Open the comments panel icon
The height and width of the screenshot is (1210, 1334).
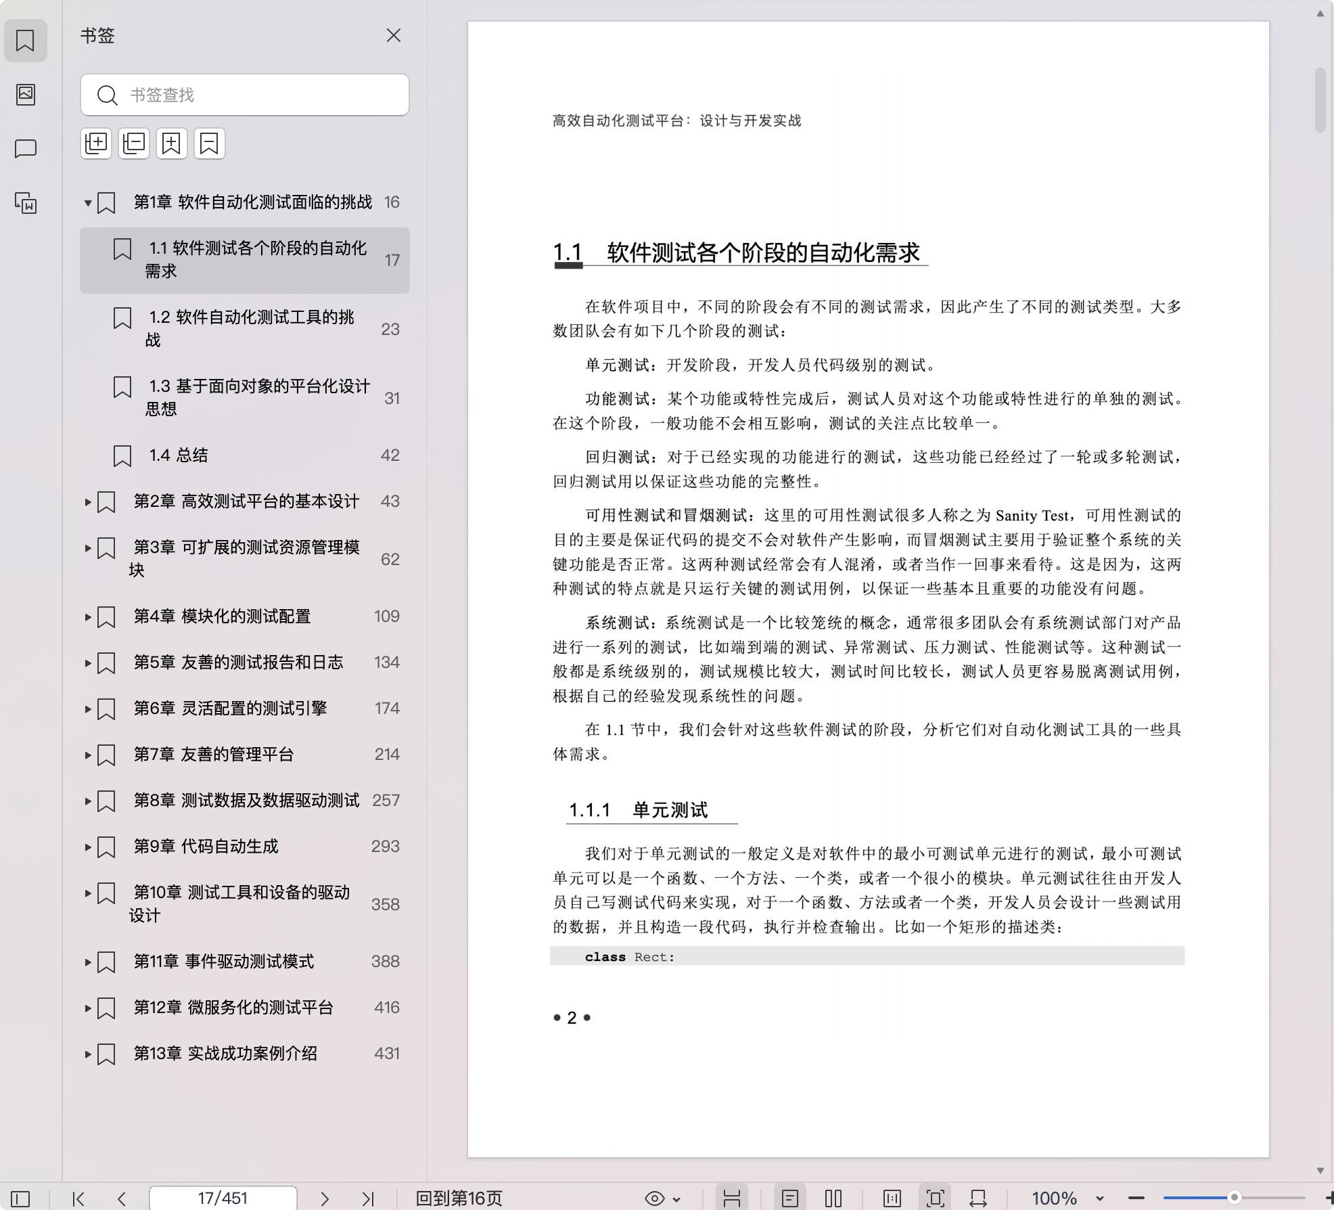coord(25,149)
